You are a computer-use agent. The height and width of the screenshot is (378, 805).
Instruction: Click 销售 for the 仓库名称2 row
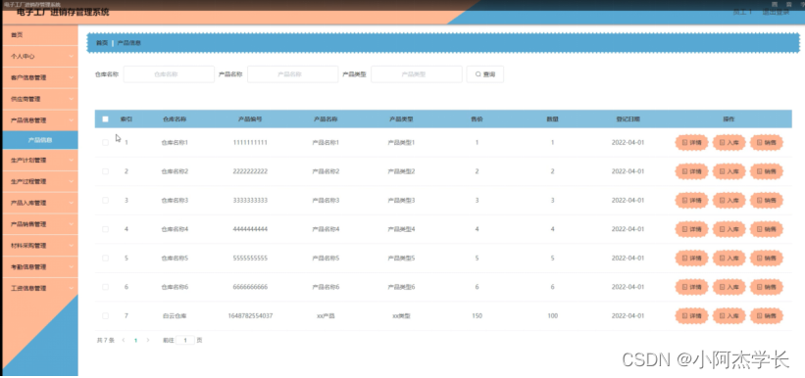[x=767, y=171]
